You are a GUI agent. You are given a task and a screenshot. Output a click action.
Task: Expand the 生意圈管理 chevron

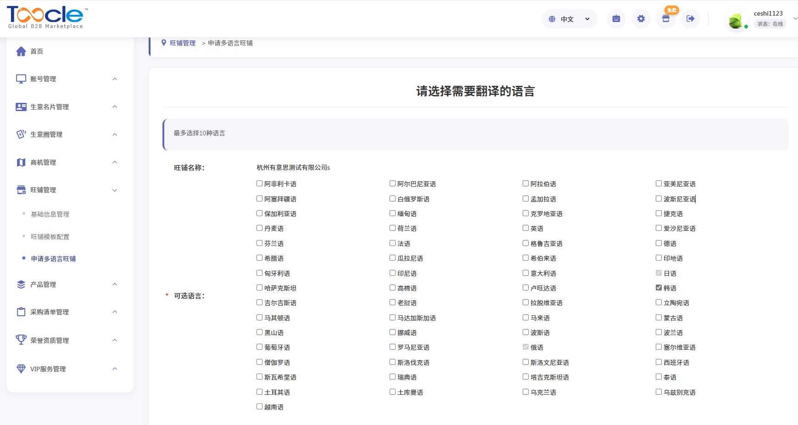point(115,134)
